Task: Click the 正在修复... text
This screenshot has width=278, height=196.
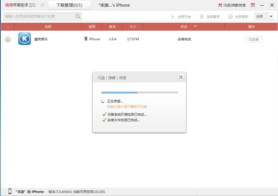Action: (x=115, y=101)
